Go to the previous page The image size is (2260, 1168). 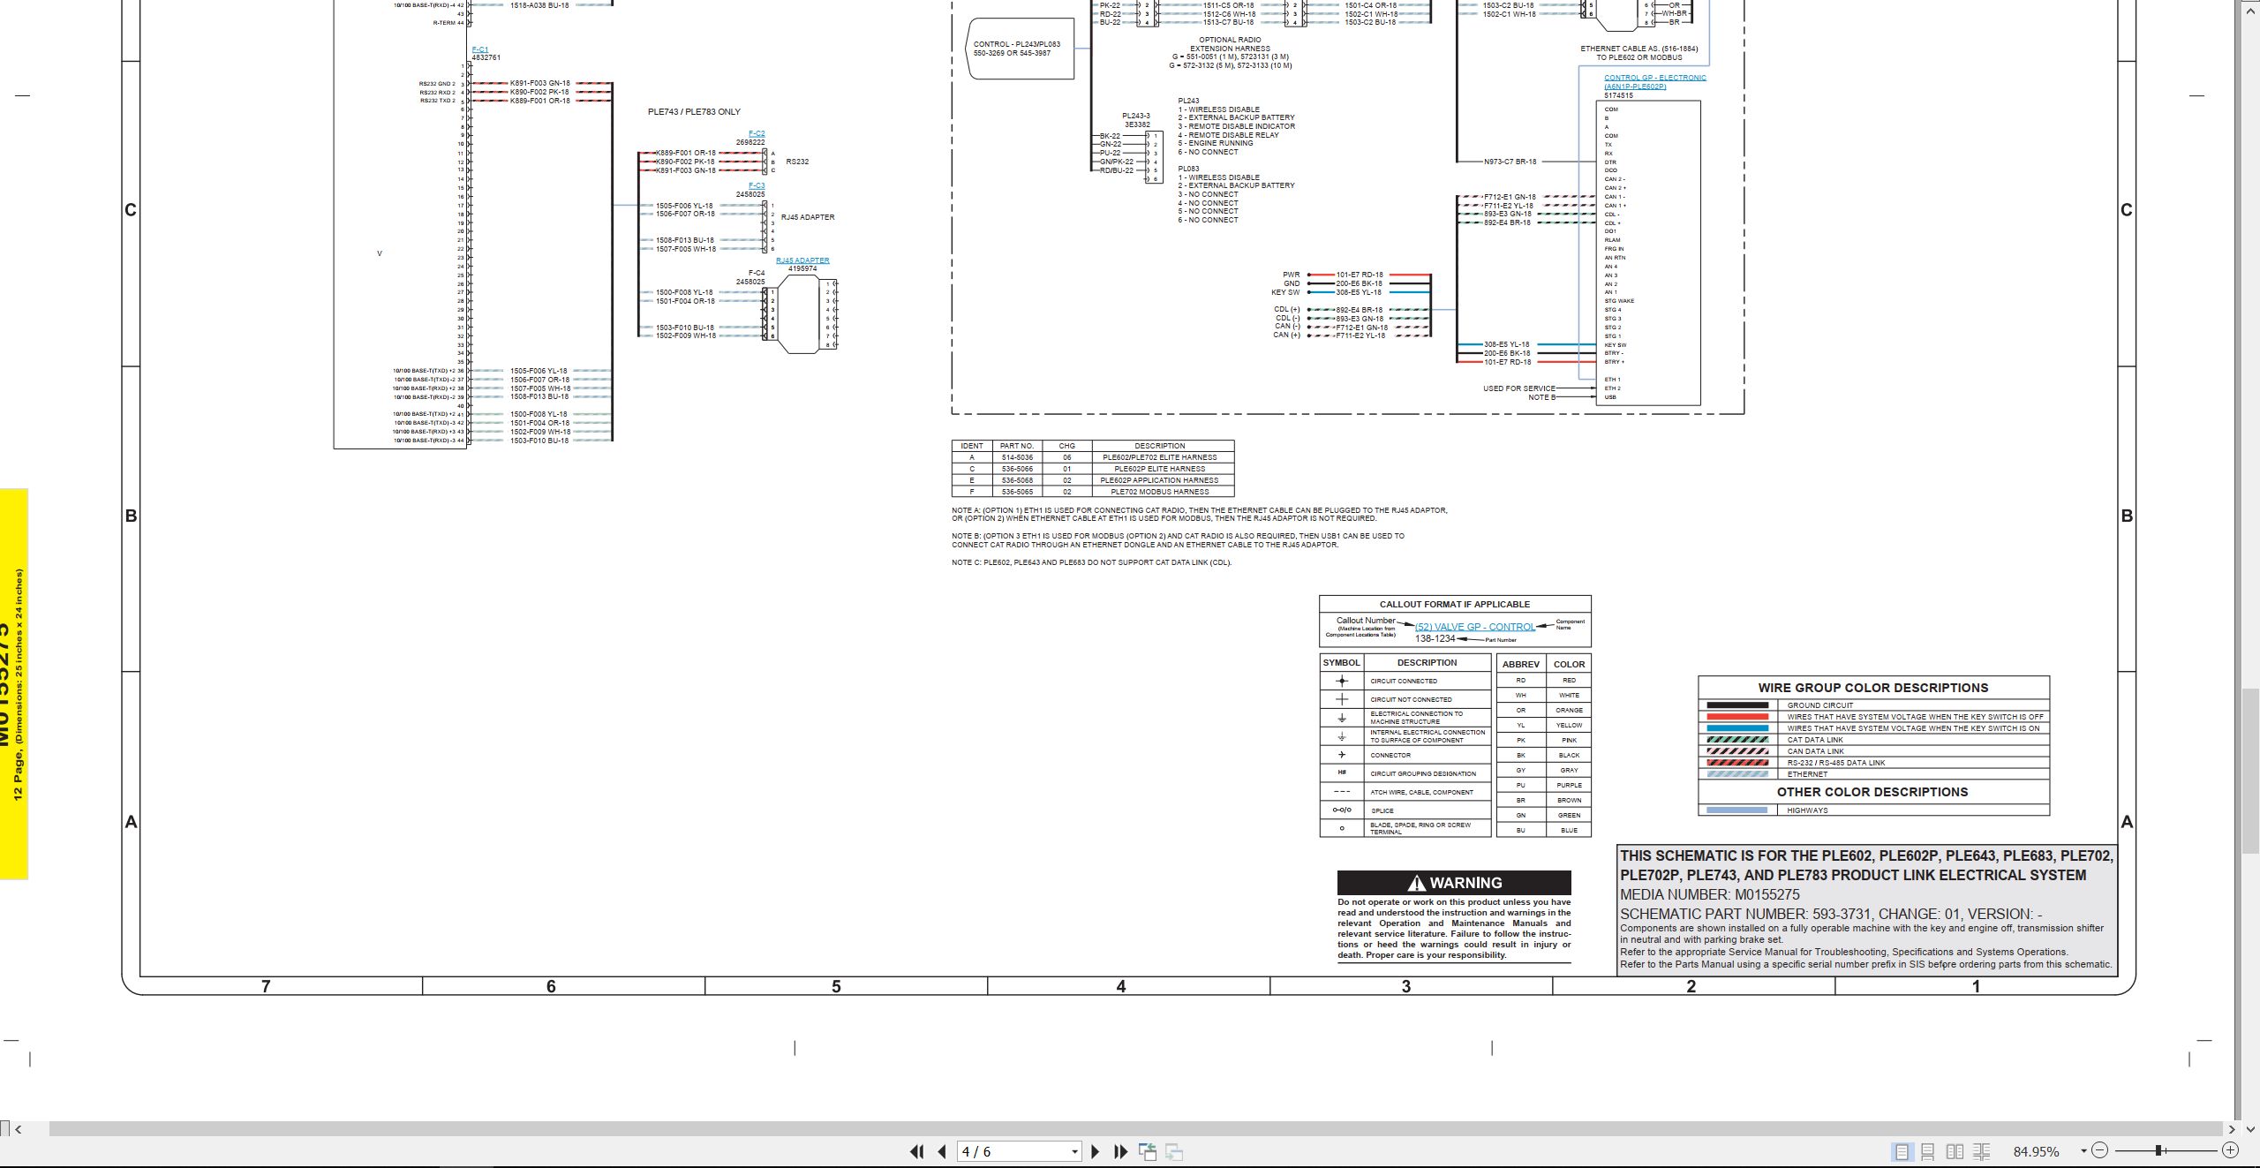pos(942,1151)
